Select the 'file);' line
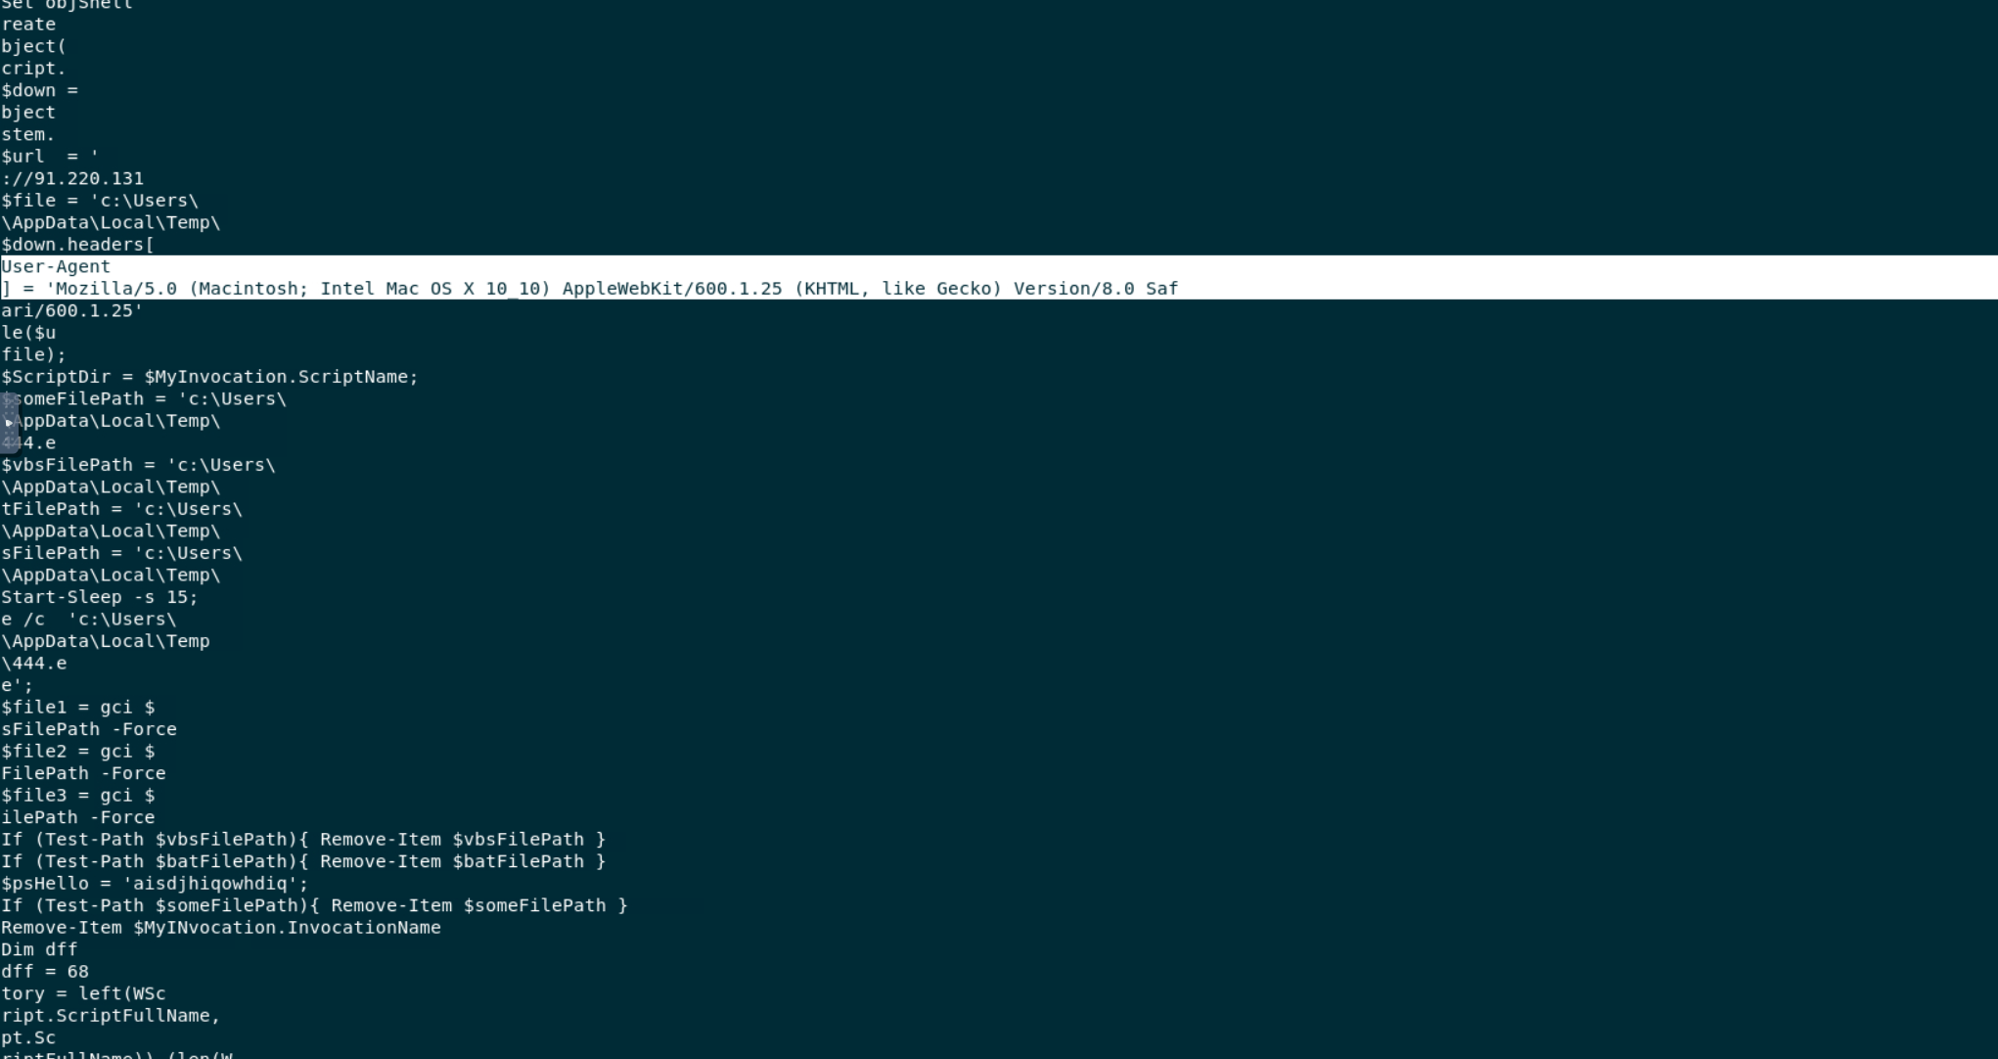 [x=34, y=354]
